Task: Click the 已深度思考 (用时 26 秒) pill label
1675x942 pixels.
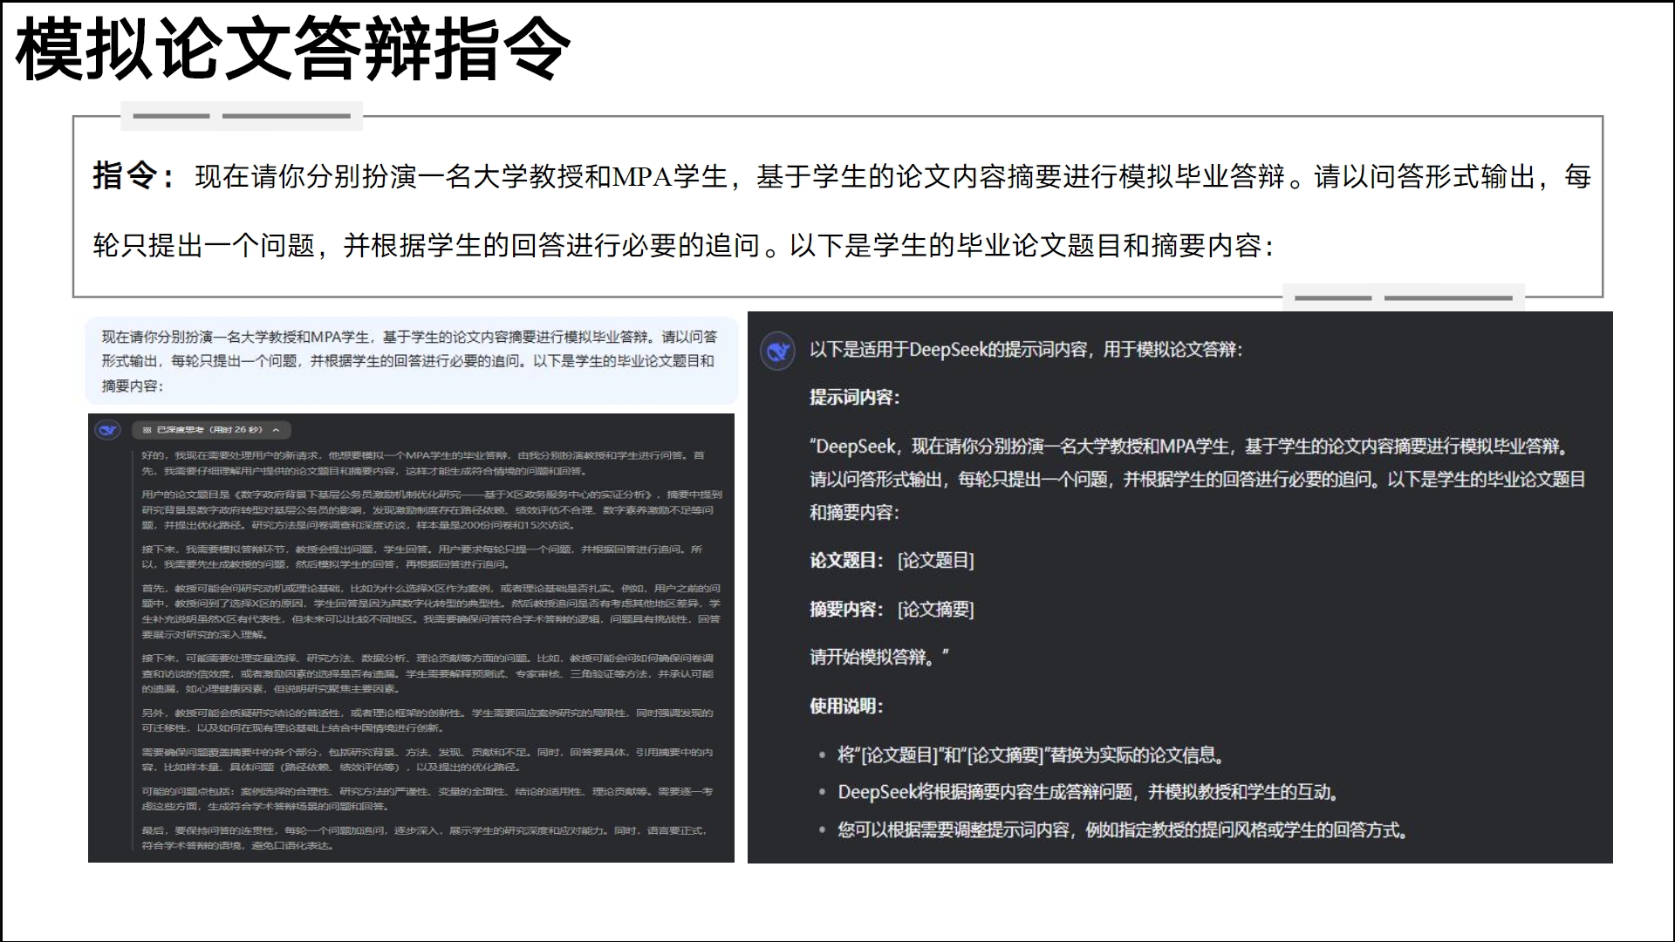Action: tap(209, 430)
